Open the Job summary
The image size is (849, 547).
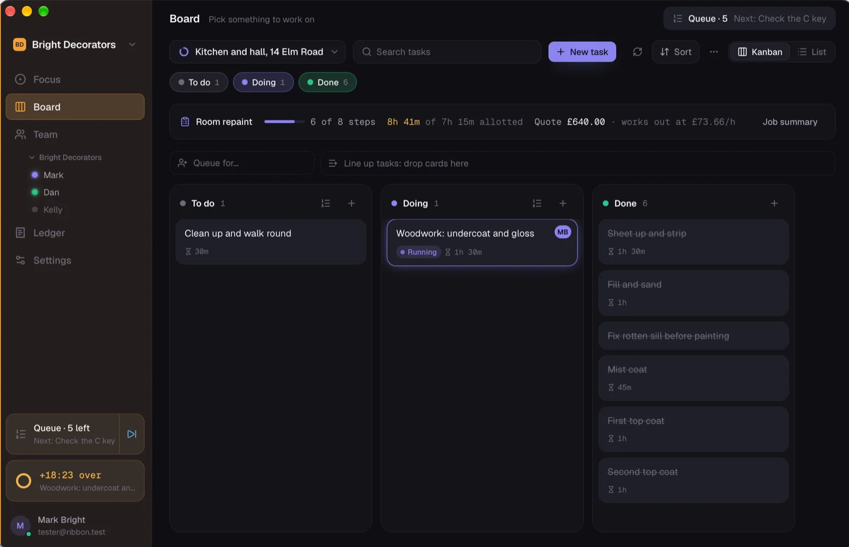coord(790,122)
